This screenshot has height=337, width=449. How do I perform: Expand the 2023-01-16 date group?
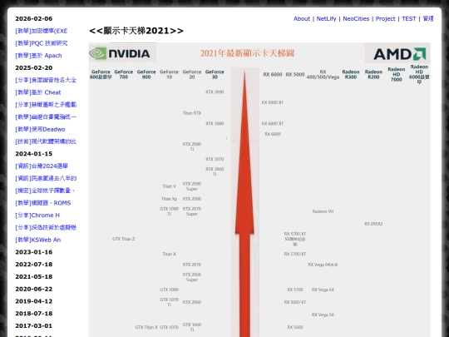34,252
